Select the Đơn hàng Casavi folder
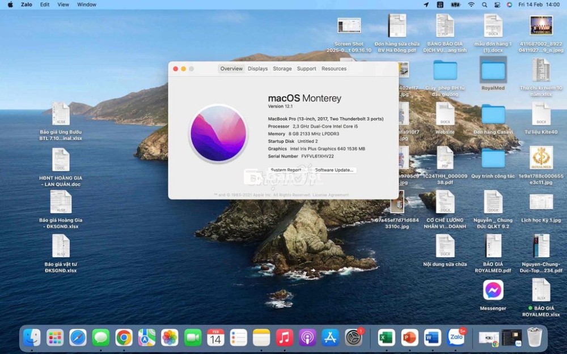Image resolution: width=567 pixels, height=354 pixels. click(x=493, y=119)
